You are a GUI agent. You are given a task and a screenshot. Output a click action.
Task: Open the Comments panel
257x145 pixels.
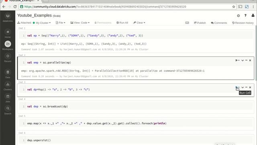tap(219, 23)
